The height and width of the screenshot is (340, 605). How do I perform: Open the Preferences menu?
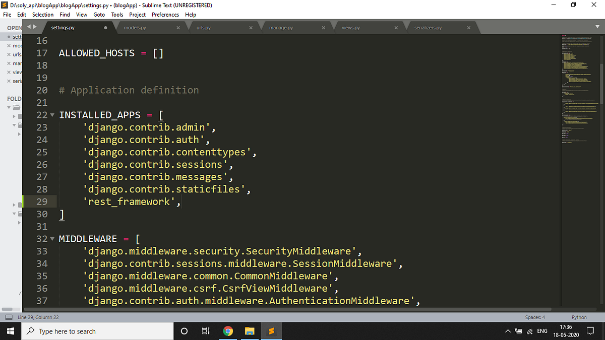coord(165,15)
